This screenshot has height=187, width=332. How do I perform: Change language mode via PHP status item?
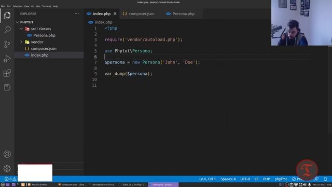pos(267,179)
